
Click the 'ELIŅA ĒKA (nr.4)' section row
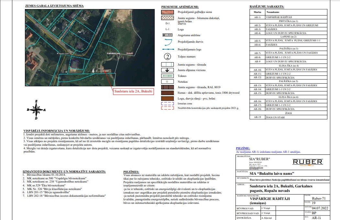click(288, 66)
